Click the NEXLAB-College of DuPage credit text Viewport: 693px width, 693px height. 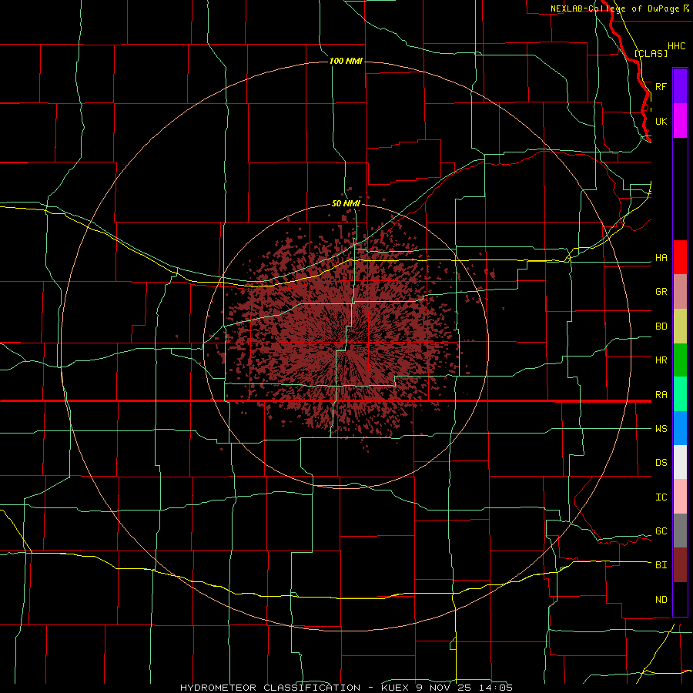[614, 8]
